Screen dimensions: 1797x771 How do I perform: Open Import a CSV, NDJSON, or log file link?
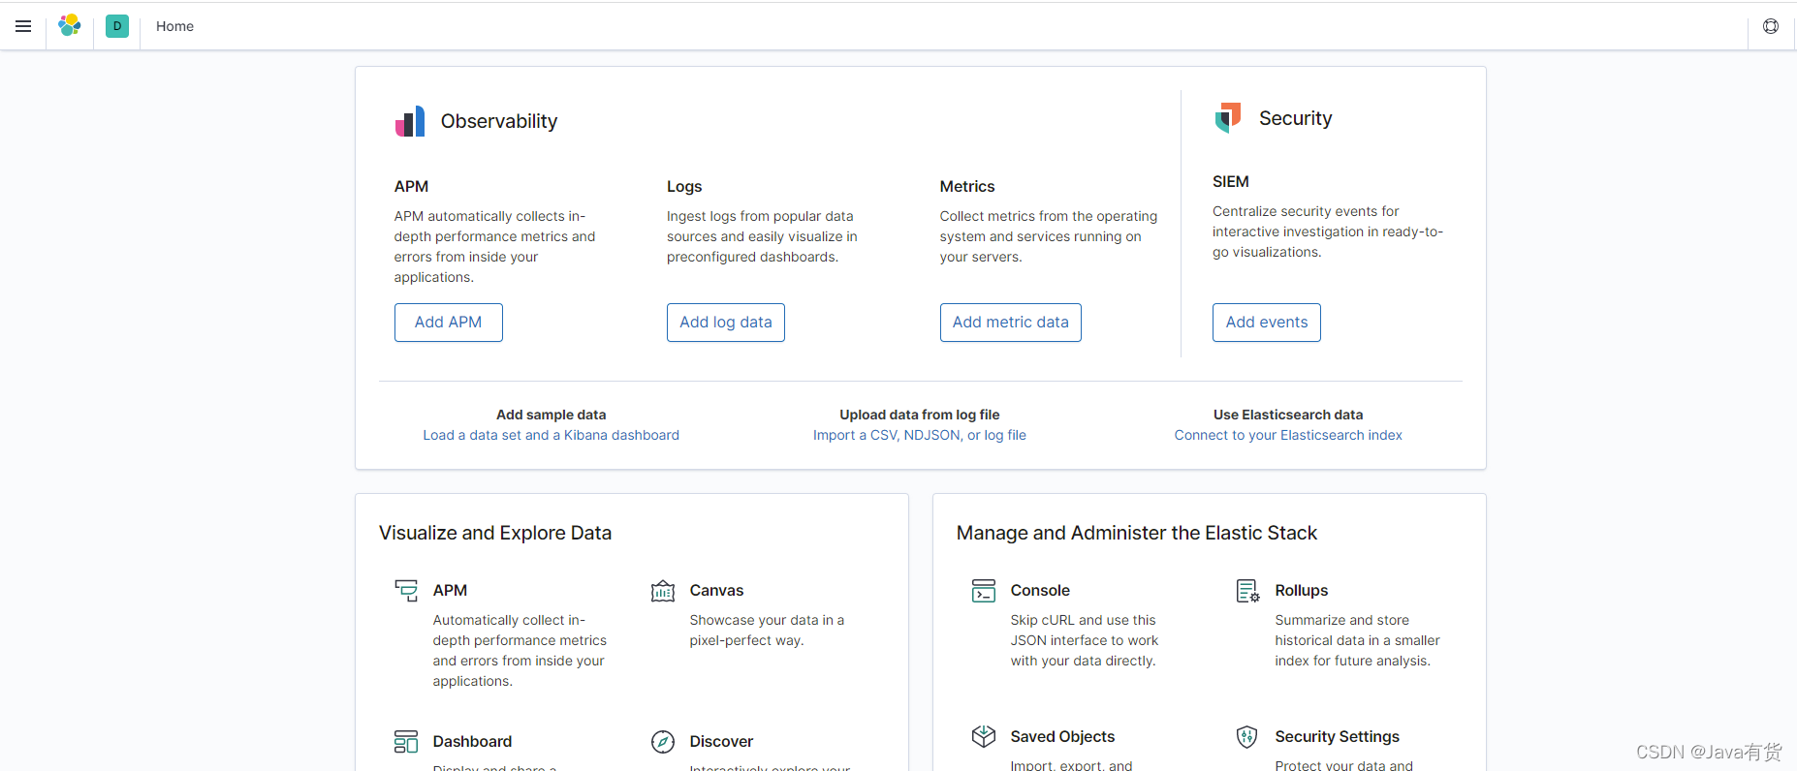point(920,435)
